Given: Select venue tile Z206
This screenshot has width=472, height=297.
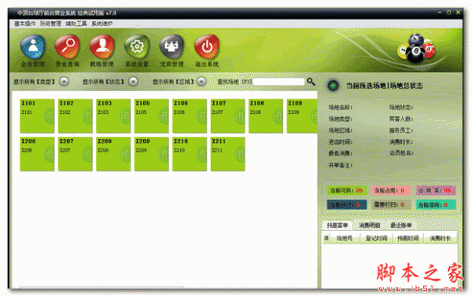Looking at the screenshot, I should point(37,154).
